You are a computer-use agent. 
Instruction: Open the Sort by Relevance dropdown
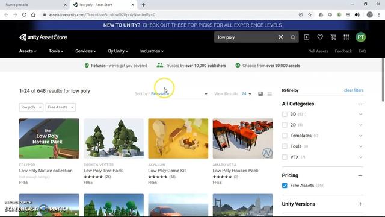tap(179, 94)
